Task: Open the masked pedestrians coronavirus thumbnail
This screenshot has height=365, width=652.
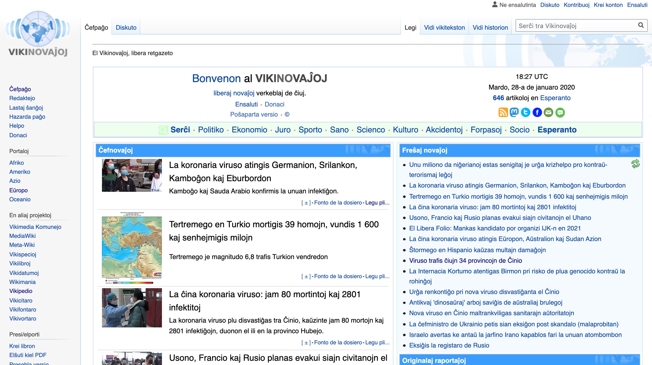Action: click(x=132, y=175)
